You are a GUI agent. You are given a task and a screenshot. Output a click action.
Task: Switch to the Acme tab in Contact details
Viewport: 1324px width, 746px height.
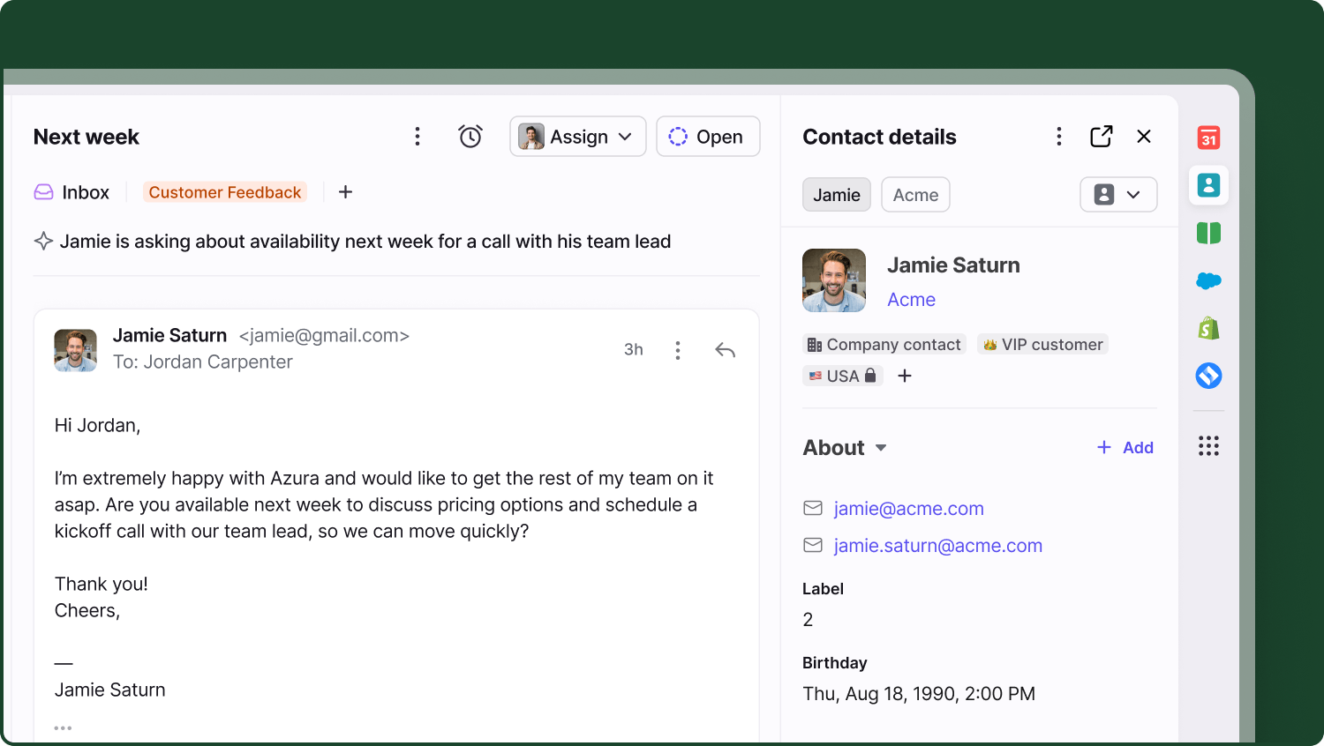pos(915,194)
